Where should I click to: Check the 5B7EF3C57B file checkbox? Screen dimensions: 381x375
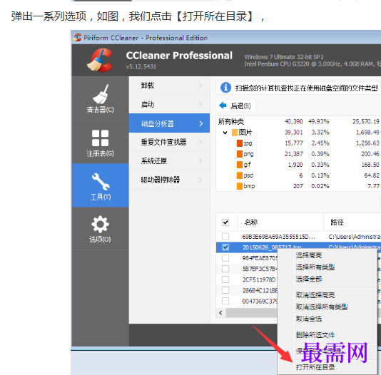(x=225, y=269)
